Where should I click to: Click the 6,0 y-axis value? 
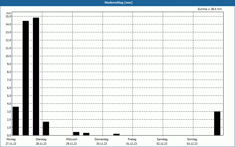(9, 88)
